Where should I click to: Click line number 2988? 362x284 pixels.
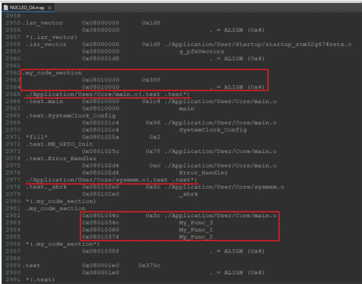pyautogui.click(x=13, y=258)
